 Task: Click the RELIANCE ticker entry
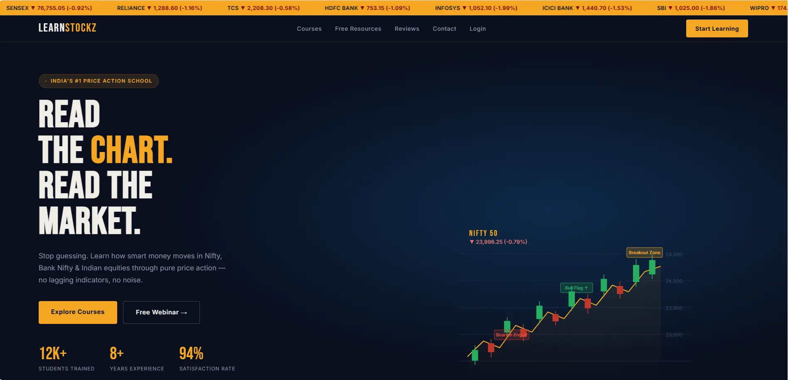tap(160, 8)
